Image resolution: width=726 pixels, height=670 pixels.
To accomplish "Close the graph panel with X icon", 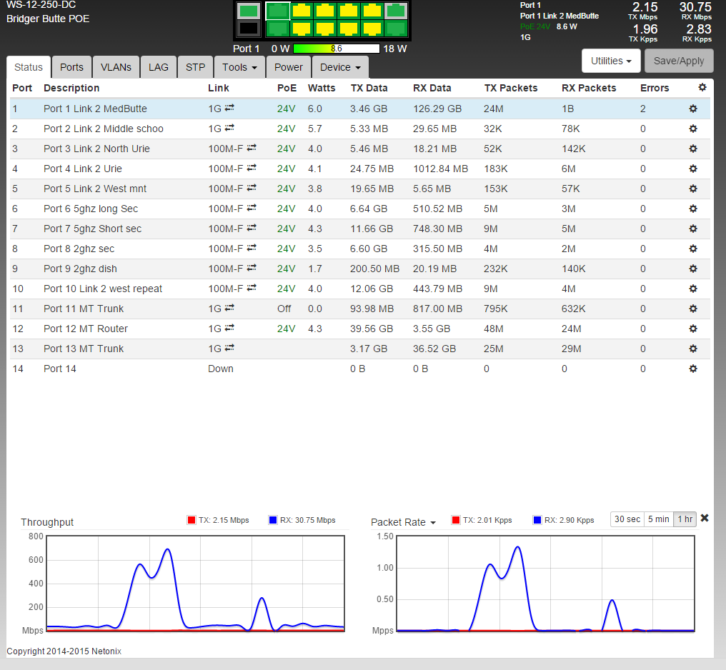I will point(705,518).
